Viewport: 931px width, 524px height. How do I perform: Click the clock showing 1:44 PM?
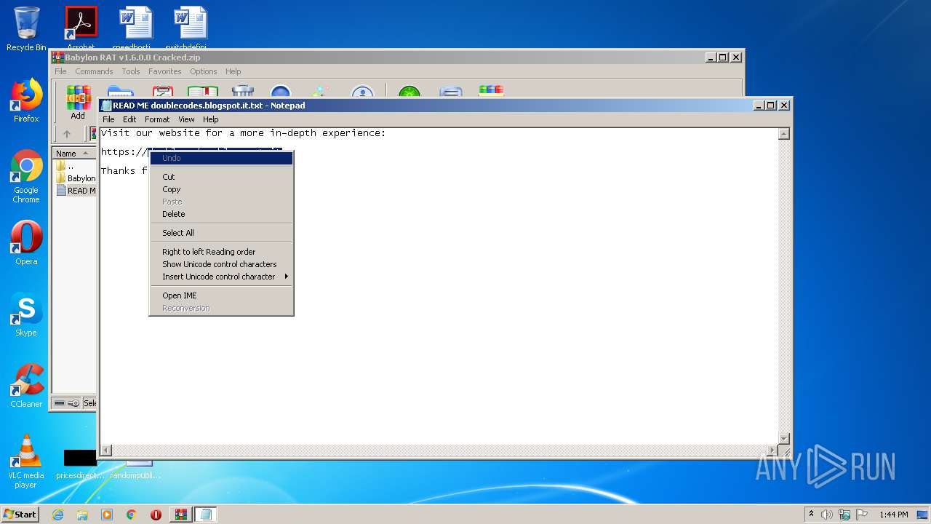(x=893, y=515)
